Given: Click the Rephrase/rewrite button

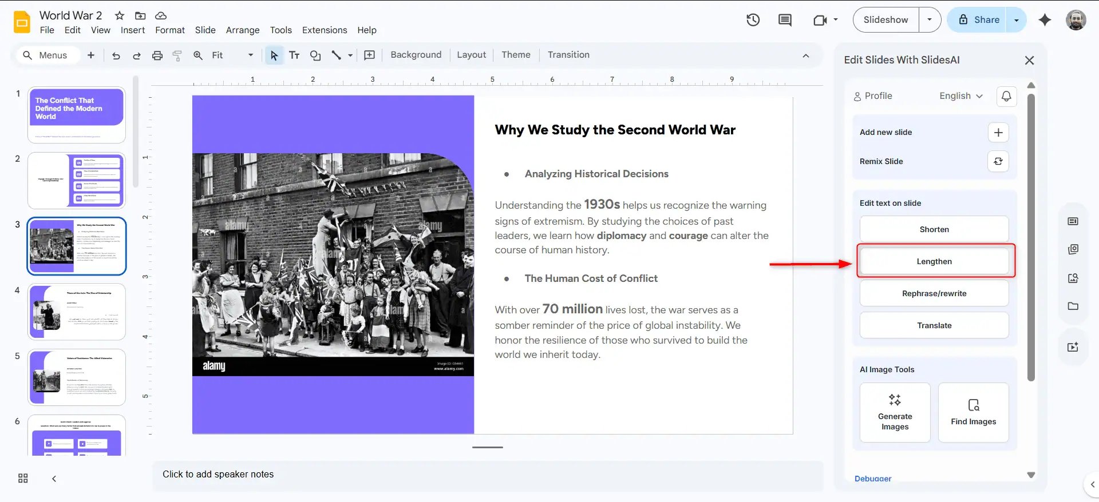Looking at the screenshot, I should point(934,293).
